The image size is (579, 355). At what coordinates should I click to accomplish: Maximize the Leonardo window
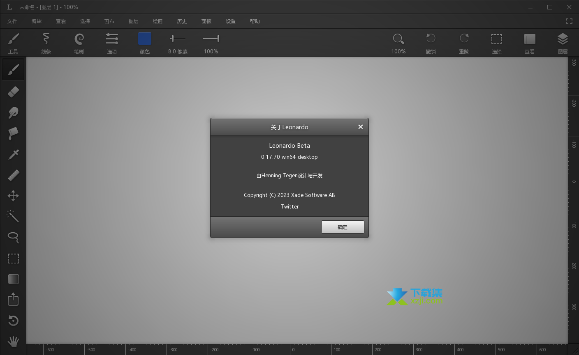coord(550,7)
